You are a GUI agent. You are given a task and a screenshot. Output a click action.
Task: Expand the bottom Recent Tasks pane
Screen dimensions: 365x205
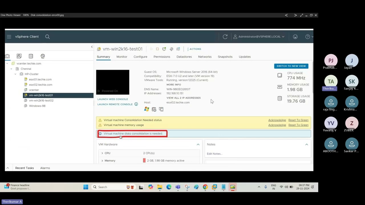(x=8, y=168)
